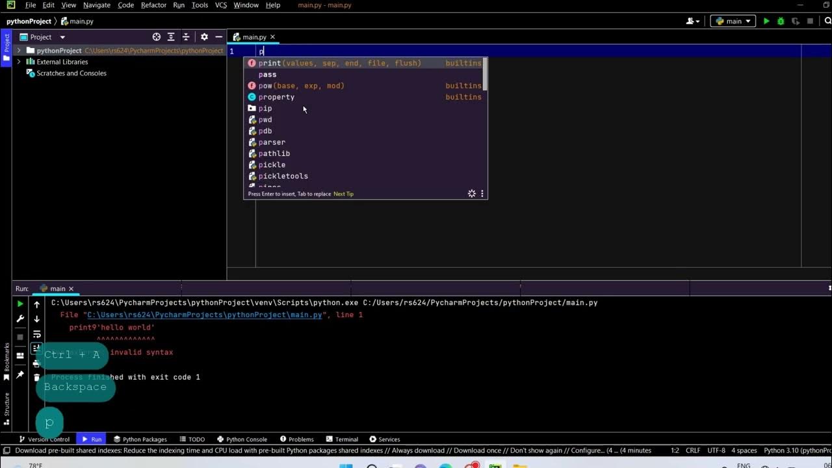Click the Next Tip link in the completion popup
Image resolution: width=832 pixels, height=468 pixels.
[343, 194]
